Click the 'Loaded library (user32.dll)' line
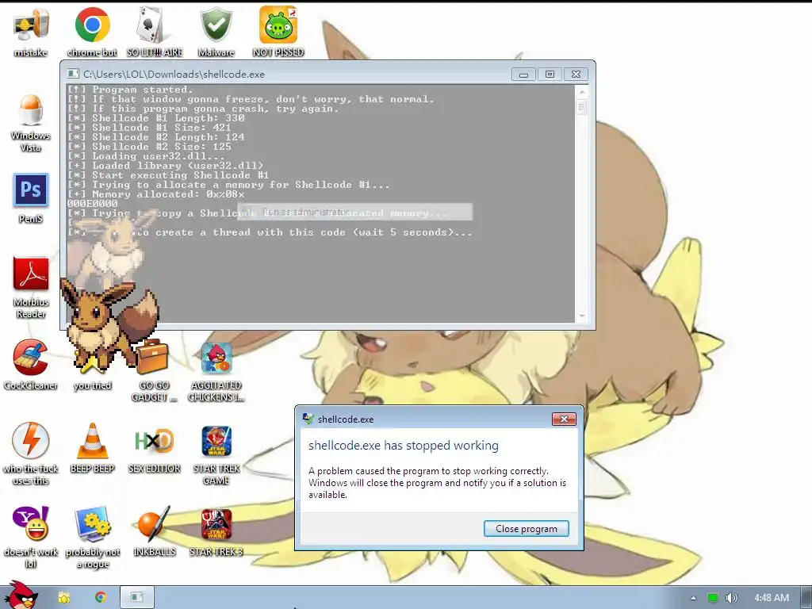This screenshot has height=609, width=812. coord(165,166)
